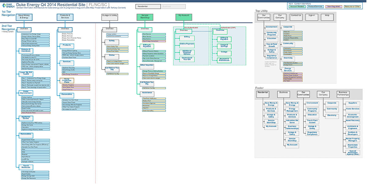Click Medical Alert row

click(x=154, y=101)
